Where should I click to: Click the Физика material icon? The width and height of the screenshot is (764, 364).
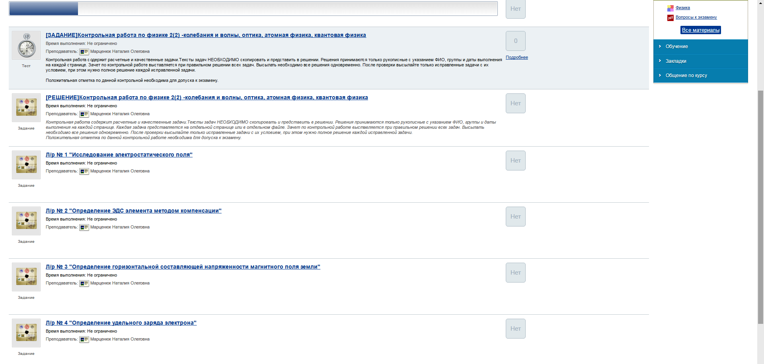pos(670,8)
